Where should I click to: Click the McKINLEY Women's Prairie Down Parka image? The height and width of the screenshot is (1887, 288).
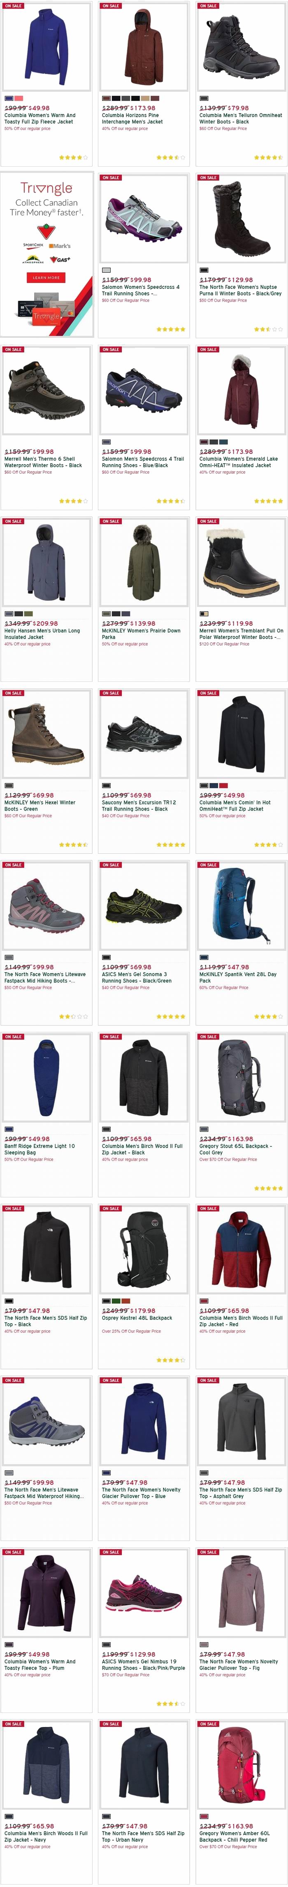pyautogui.click(x=143, y=562)
